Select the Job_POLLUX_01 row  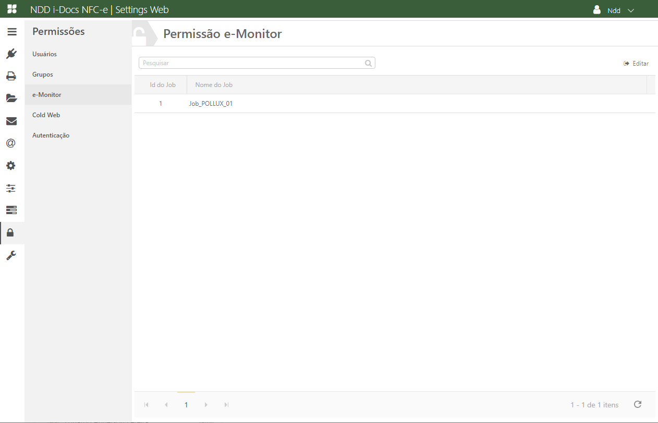395,104
